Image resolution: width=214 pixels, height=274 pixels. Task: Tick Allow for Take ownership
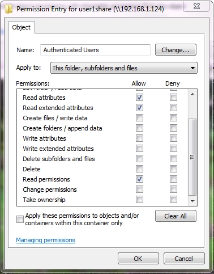click(139, 200)
